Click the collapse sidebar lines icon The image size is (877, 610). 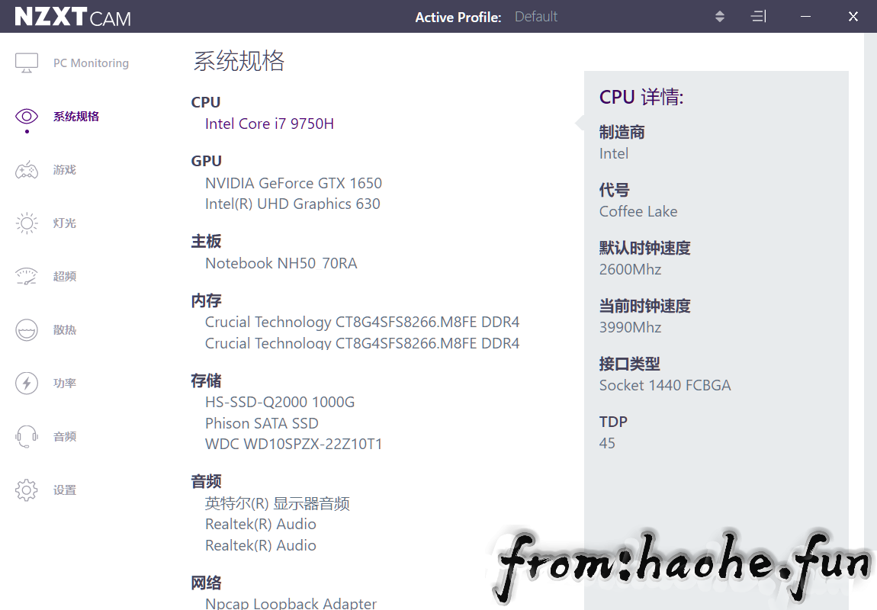click(x=759, y=17)
